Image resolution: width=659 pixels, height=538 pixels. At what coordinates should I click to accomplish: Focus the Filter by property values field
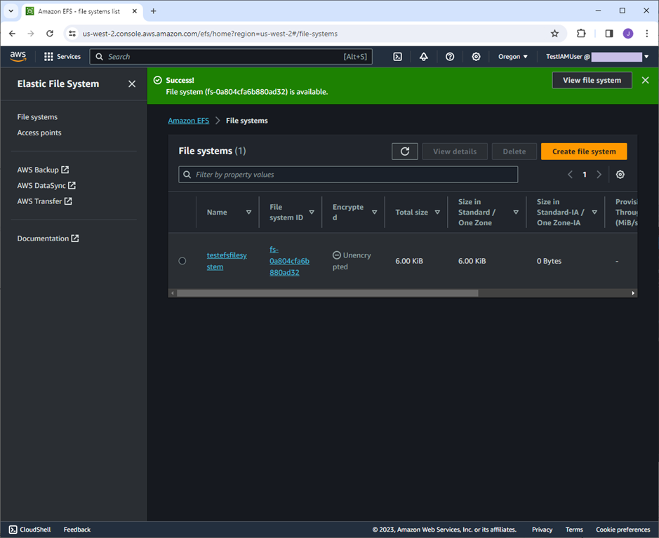coord(348,175)
